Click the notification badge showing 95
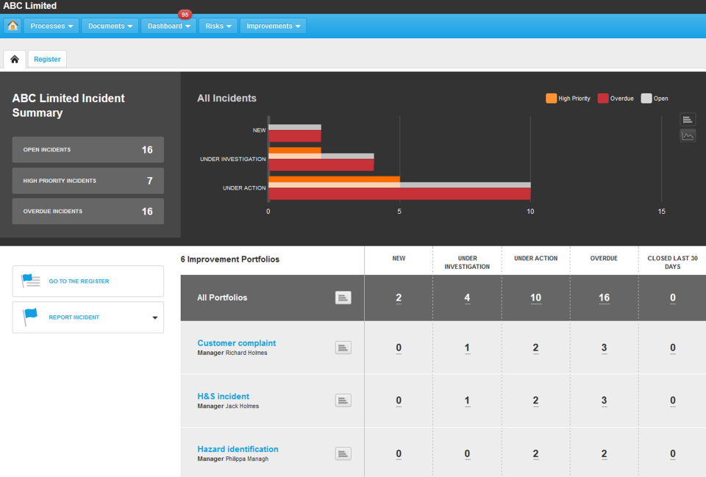Viewport: 706px width, 477px height. [x=185, y=14]
